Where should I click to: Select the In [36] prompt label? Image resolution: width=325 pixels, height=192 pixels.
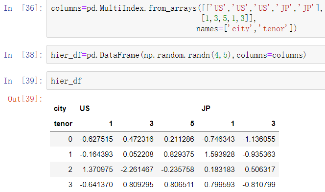(x=23, y=8)
